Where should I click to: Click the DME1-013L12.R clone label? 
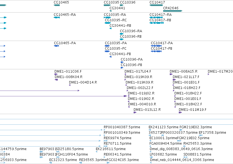147,110
